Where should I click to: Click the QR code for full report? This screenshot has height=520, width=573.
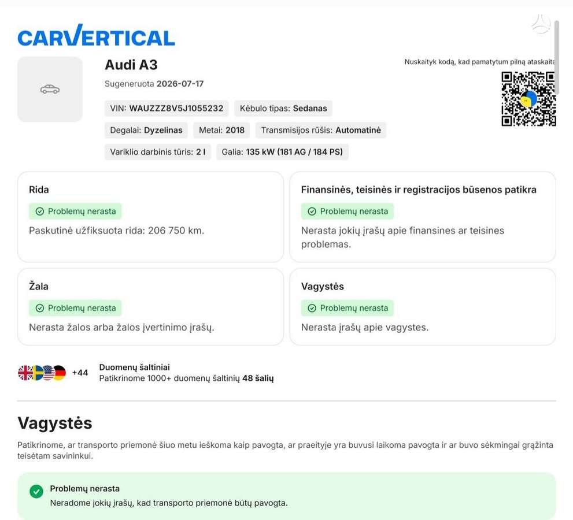click(x=528, y=99)
